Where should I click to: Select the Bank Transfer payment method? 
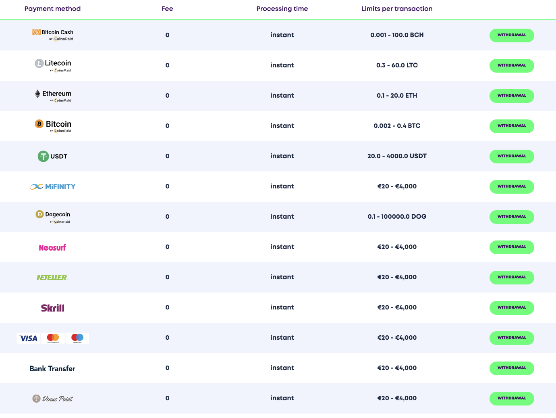point(52,368)
